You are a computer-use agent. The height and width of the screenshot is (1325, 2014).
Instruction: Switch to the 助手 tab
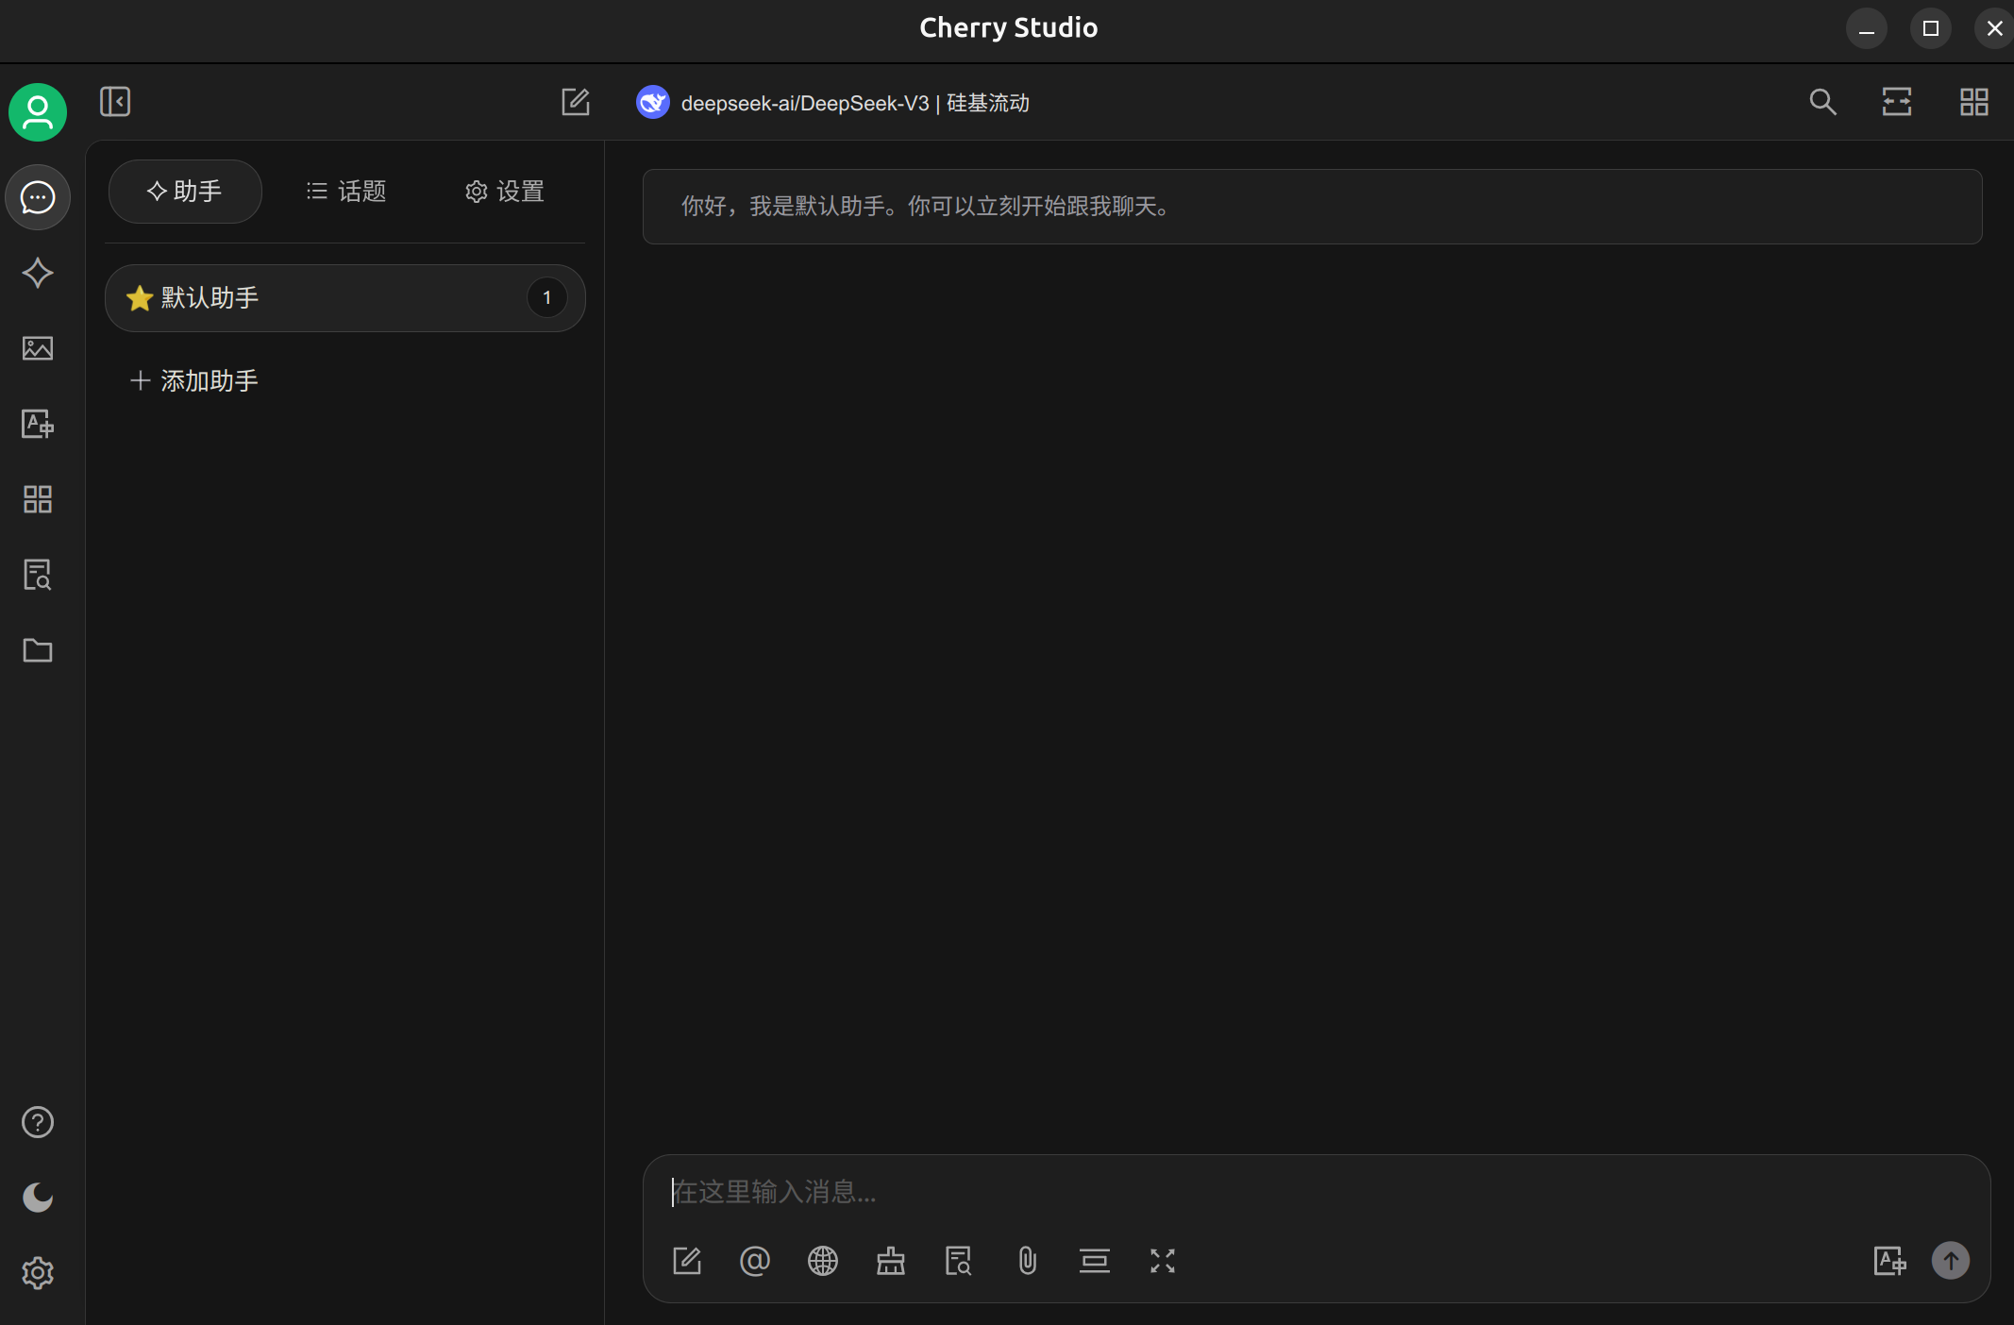pyautogui.click(x=185, y=192)
